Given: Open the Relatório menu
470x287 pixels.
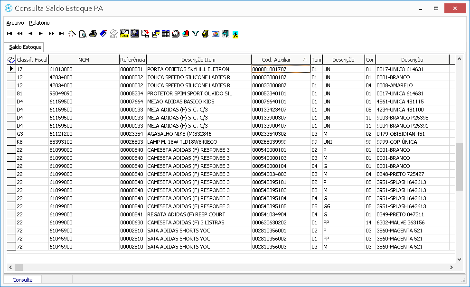Looking at the screenshot, I should [39, 23].
